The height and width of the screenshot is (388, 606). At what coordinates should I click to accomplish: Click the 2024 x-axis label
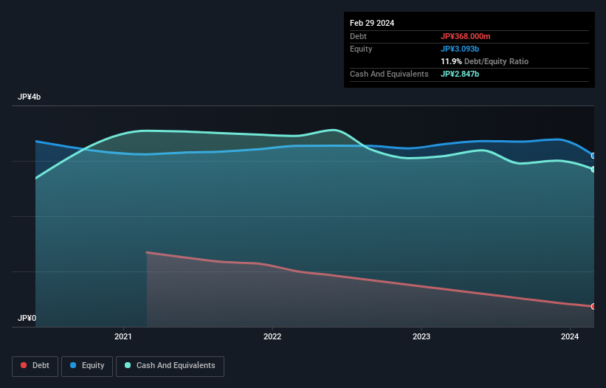pyautogui.click(x=570, y=336)
